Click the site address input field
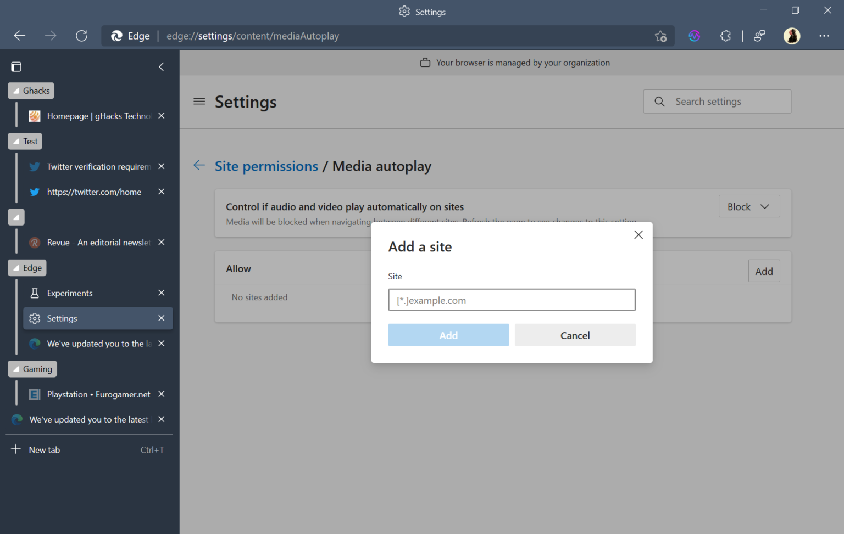844x534 pixels. point(512,300)
